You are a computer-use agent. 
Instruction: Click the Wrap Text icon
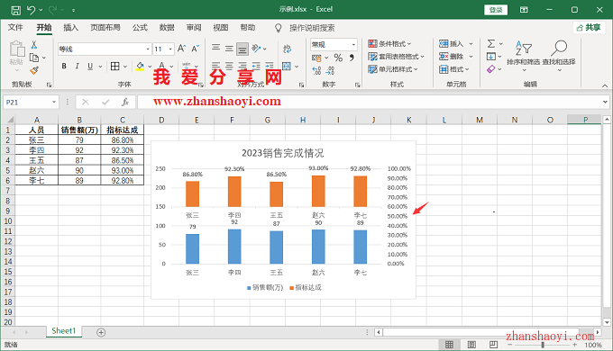click(x=287, y=49)
